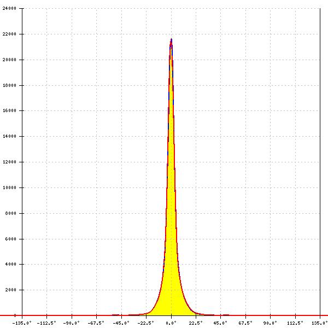
Task: Click the histogram peak near 21600
Action: click(x=171, y=40)
